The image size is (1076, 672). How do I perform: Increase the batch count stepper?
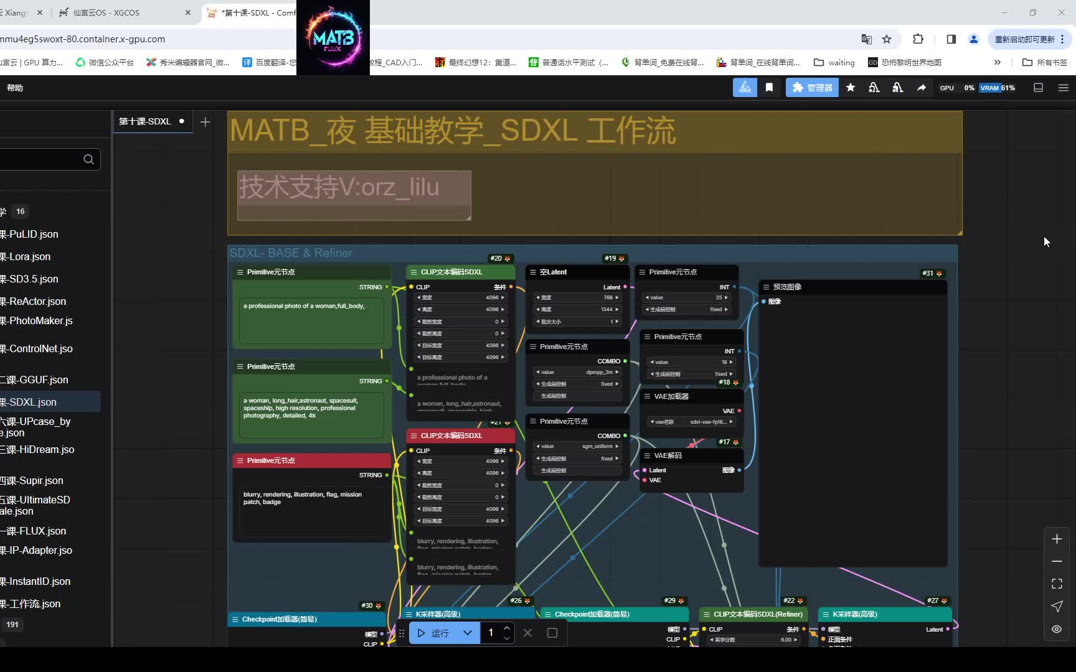tap(507, 628)
